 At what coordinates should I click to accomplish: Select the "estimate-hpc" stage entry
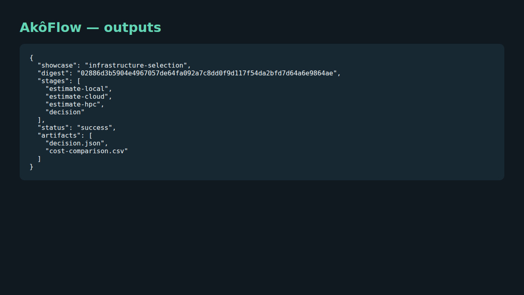pos(73,104)
